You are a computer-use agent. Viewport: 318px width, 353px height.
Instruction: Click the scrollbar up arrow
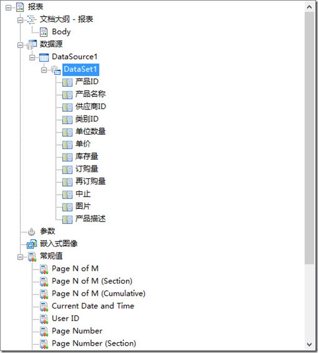(x=310, y=7)
